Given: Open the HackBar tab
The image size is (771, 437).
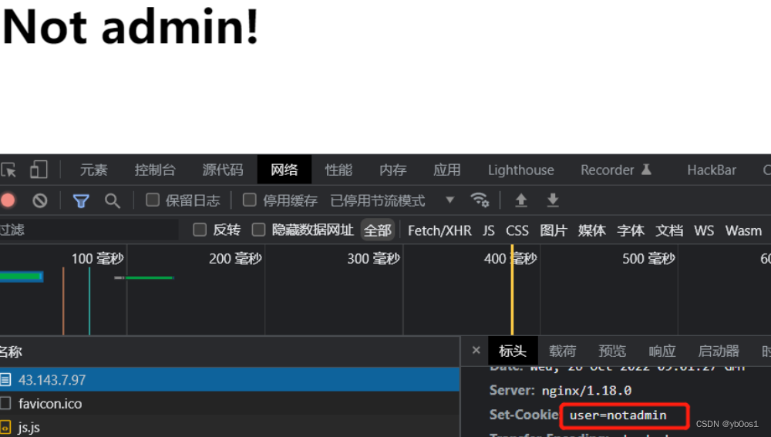Looking at the screenshot, I should [712, 170].
